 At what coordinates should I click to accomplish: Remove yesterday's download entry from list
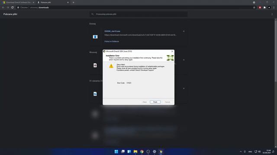pos(184,60)
